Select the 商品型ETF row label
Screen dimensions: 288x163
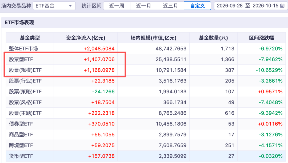point(21,135)
